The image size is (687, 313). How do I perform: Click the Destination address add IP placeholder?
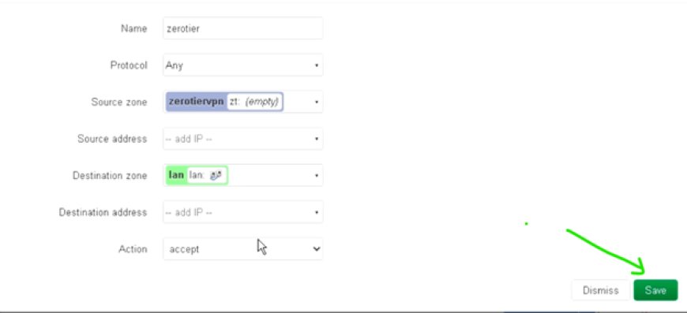pyautogui.click(x=189, y=212)
